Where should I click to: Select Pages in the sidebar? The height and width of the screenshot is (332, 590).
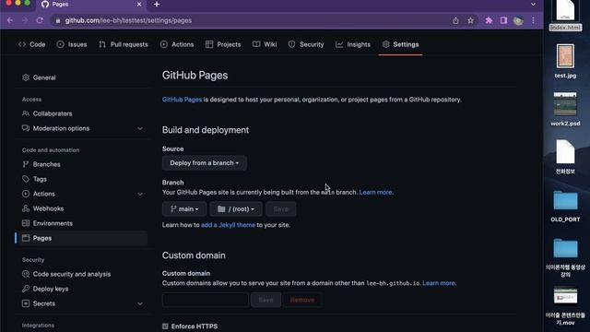click(81, 238)
